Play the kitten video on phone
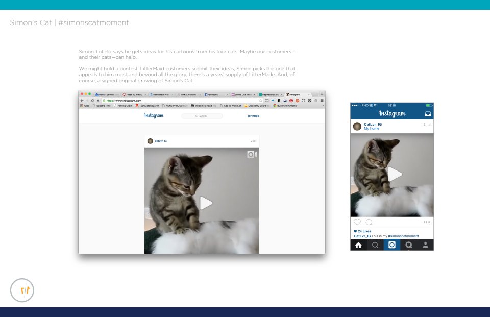 (395, 174)
